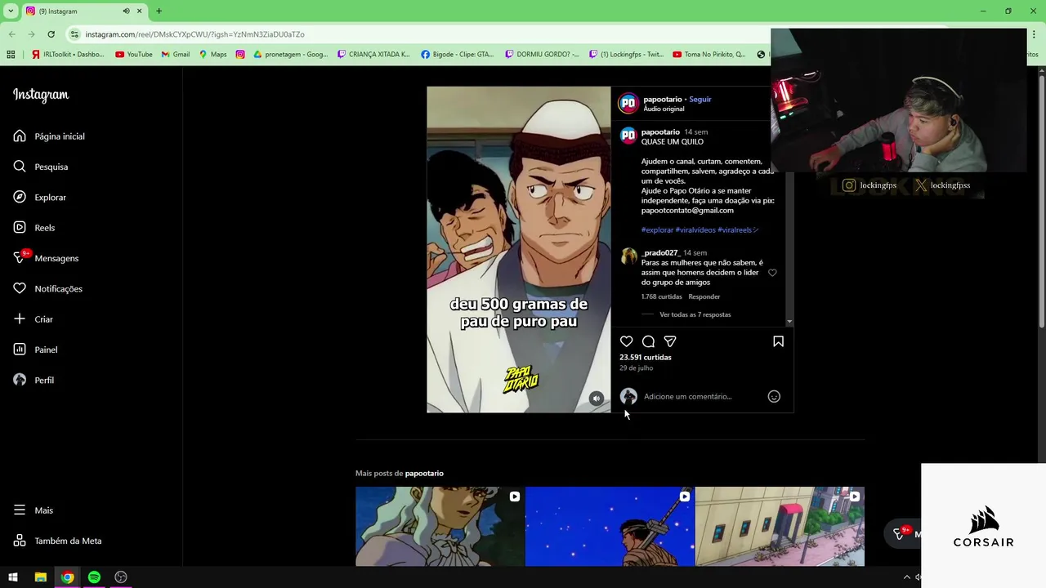Open the comment bubble icon on reel
The image size is (1046, 588).
pos(648,341)
